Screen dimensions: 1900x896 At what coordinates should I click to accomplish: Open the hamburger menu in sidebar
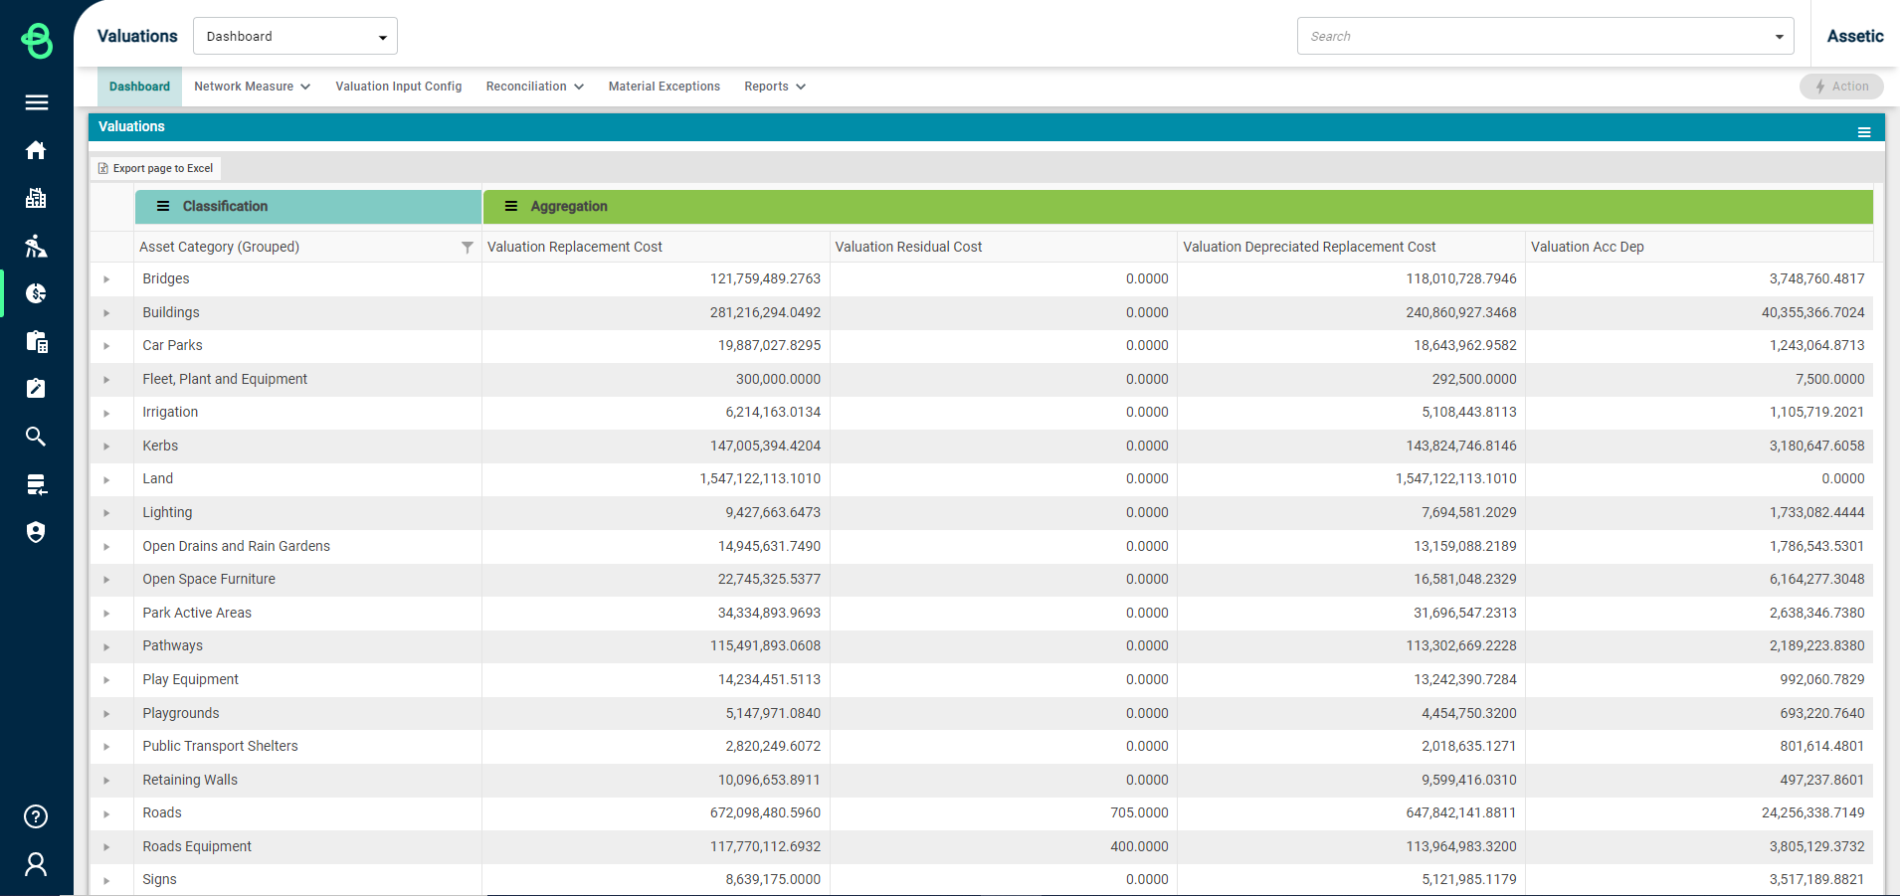coord(37,102)
